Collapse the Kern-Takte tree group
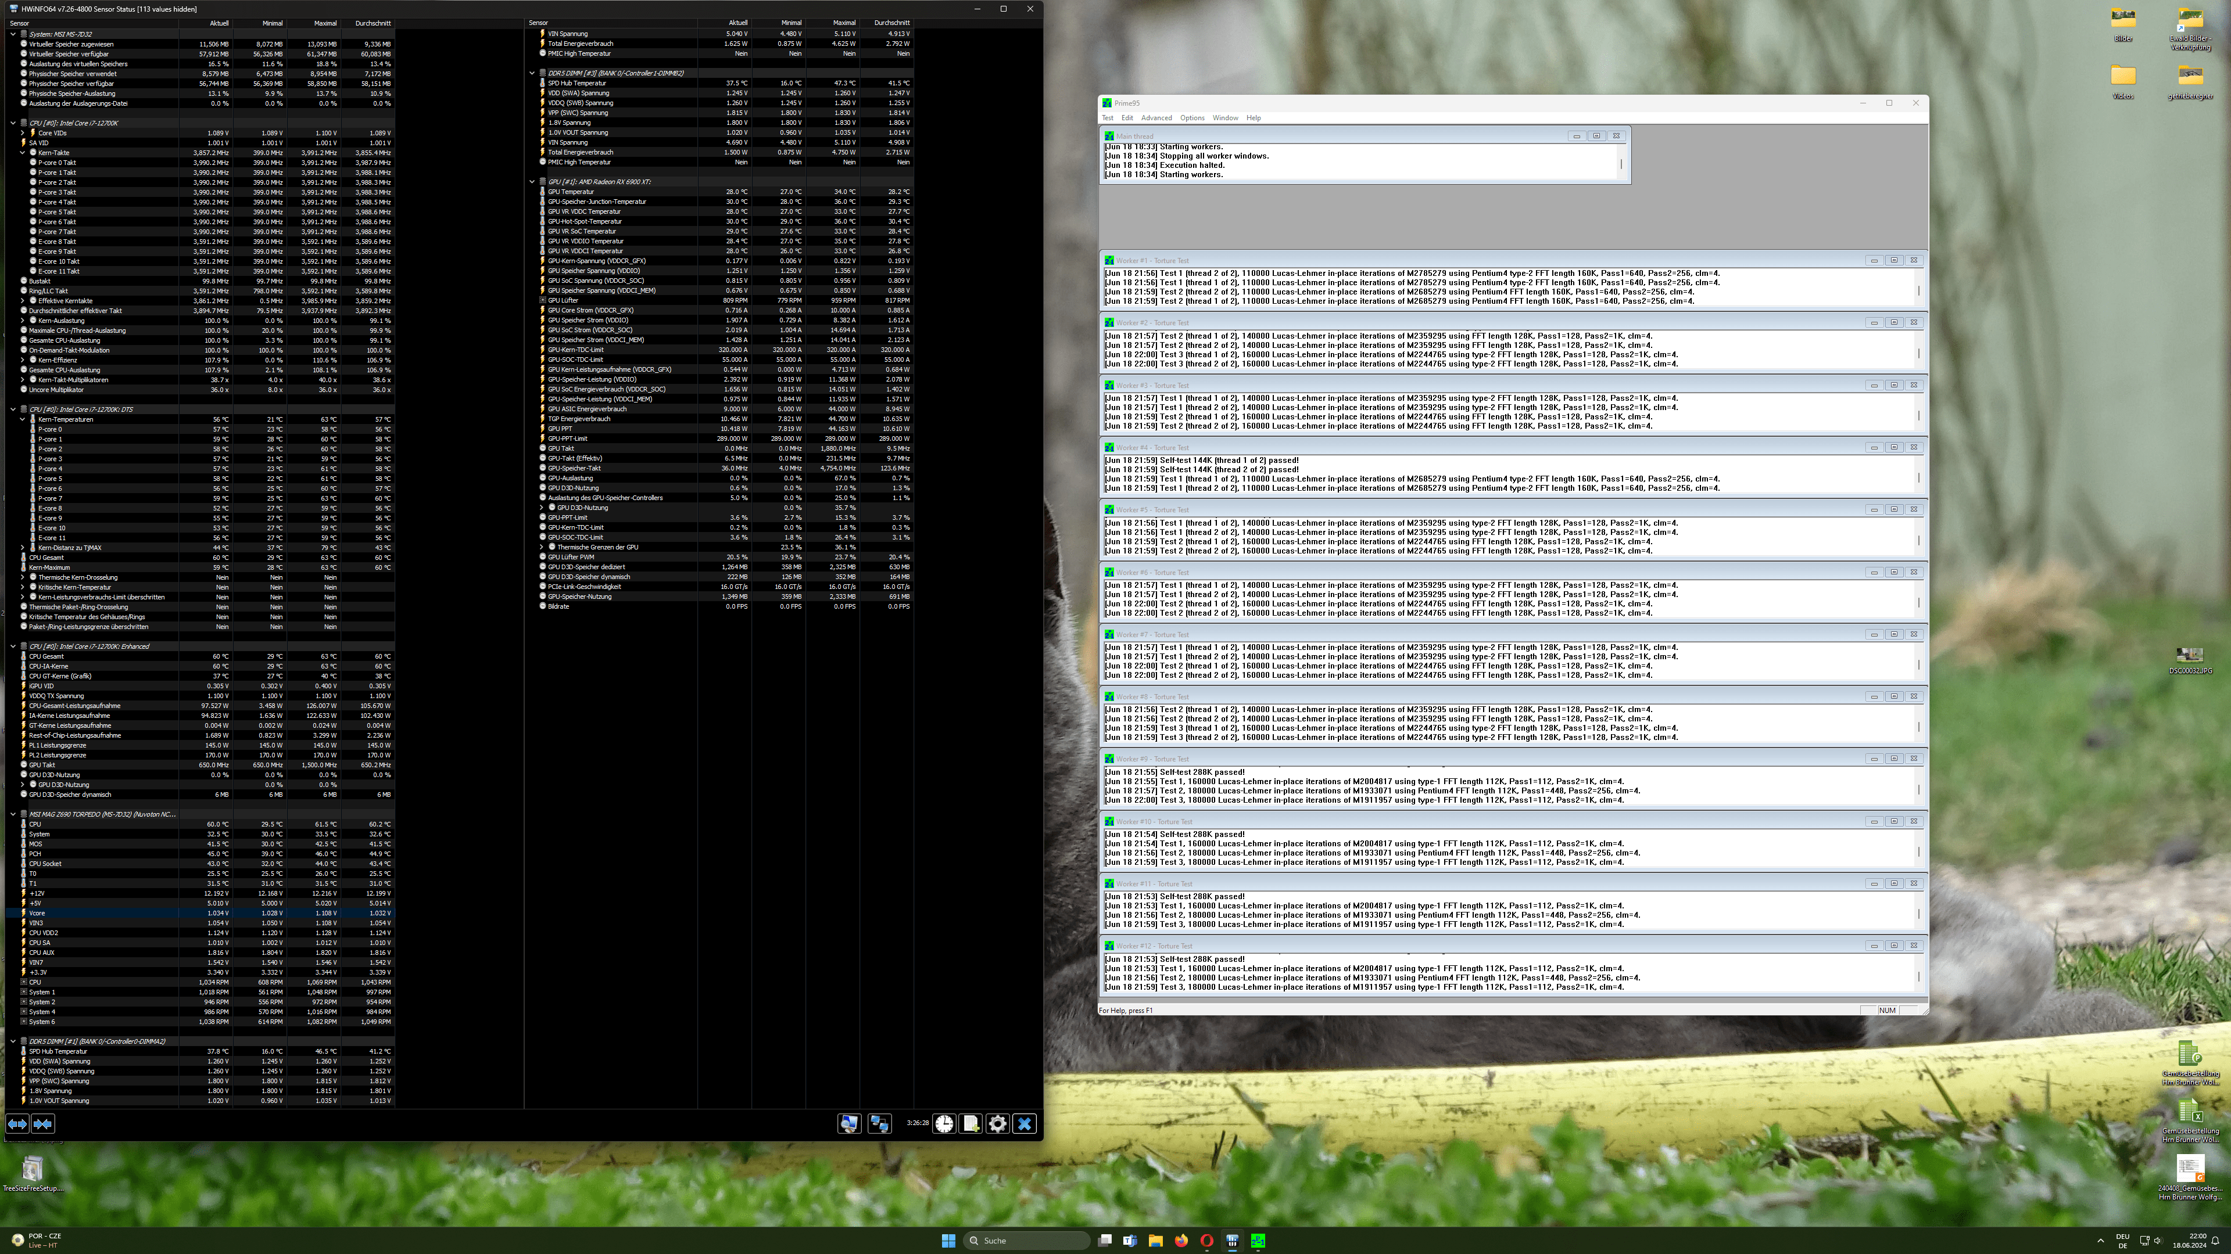 coord(23,152)
